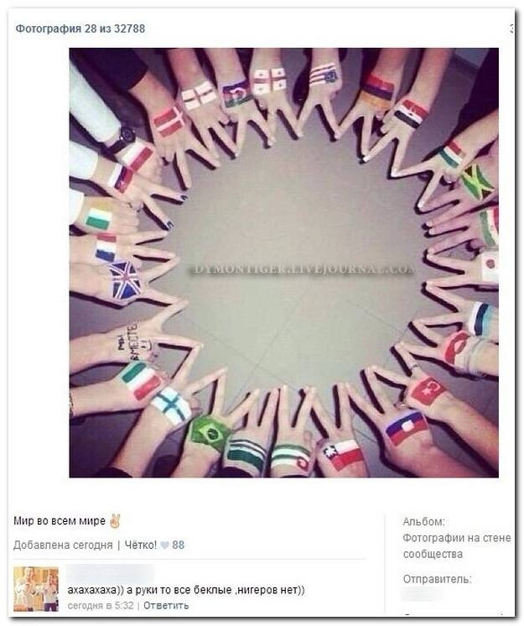Viewport: 524px width, 626px height.
Task: Click the hand with the Jamaican flag
Action: (475, 183)
